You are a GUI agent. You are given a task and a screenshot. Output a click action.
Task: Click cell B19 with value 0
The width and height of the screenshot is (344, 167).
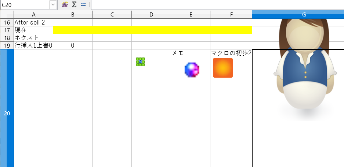[73, 45]
